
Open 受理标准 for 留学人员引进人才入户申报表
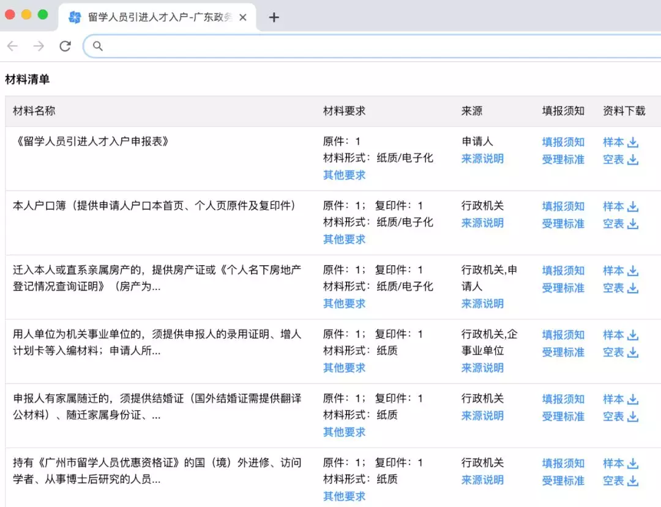coord(563,159)
